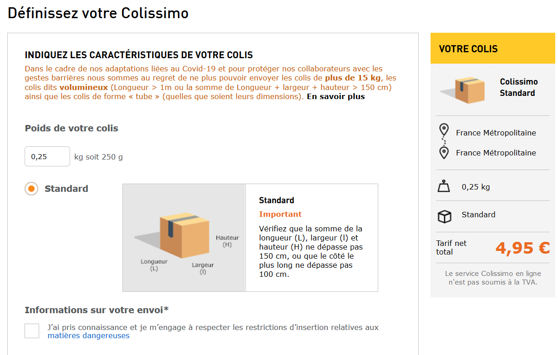The width and height of the screenshot is (558, 355).
Task: Click the "Standard" label next to the radio button
Action: tap(66, 189)
